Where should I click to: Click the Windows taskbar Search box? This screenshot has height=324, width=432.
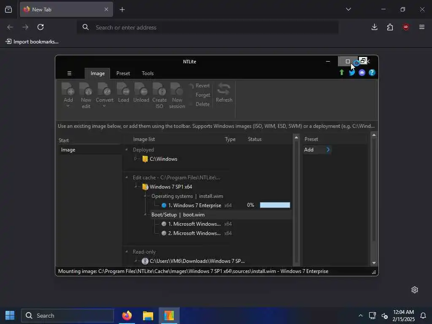pos(67,316)
